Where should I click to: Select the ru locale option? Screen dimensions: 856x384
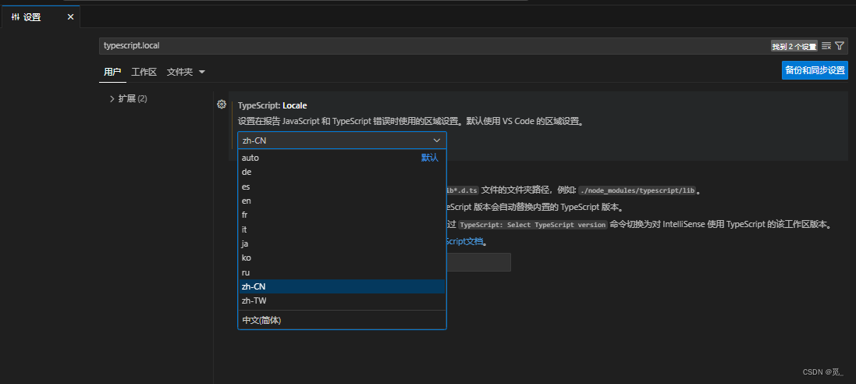coord(342,272)
